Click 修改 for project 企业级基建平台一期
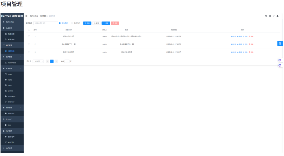Screen dimensions: 284x156 pyautogui.click(x=245, y=44)
